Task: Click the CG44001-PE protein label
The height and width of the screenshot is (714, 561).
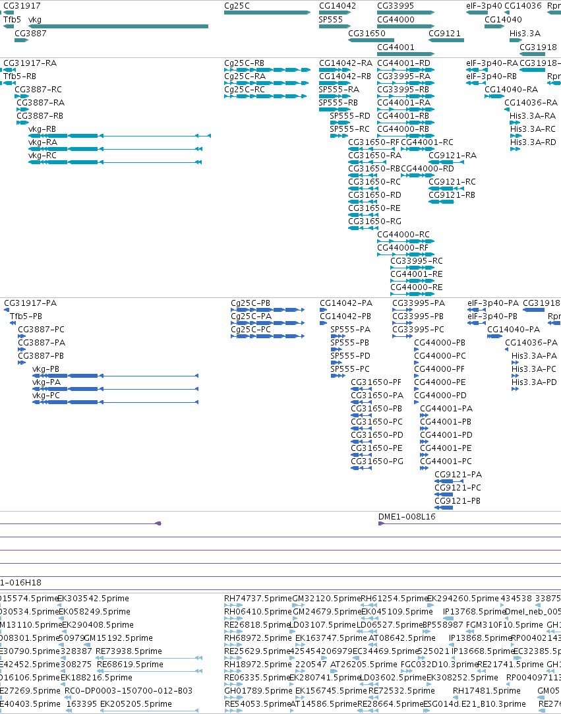Action: click(446, 448)
